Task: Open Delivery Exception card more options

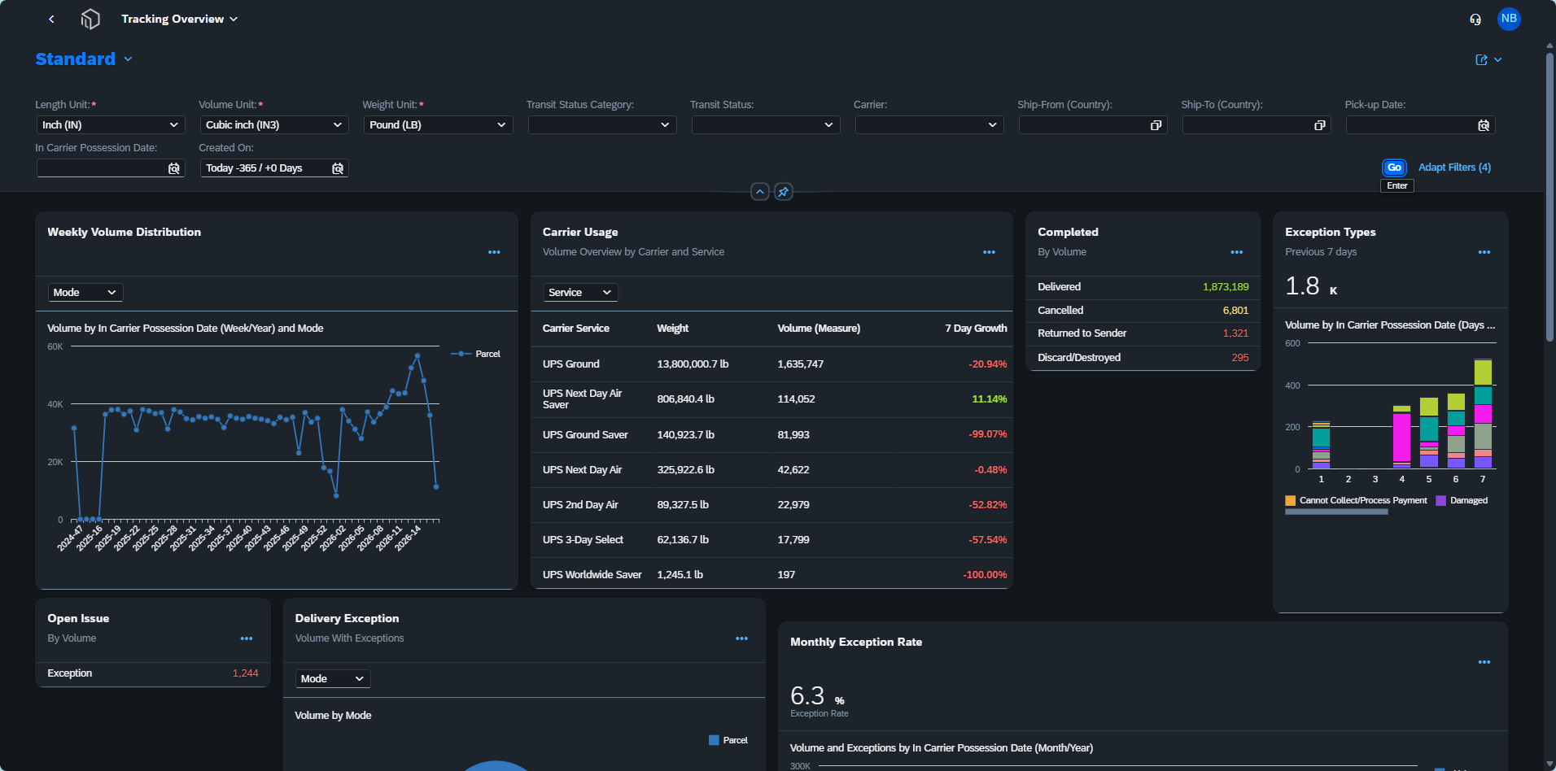Action: pyautogui.click(x=741, y=638)
